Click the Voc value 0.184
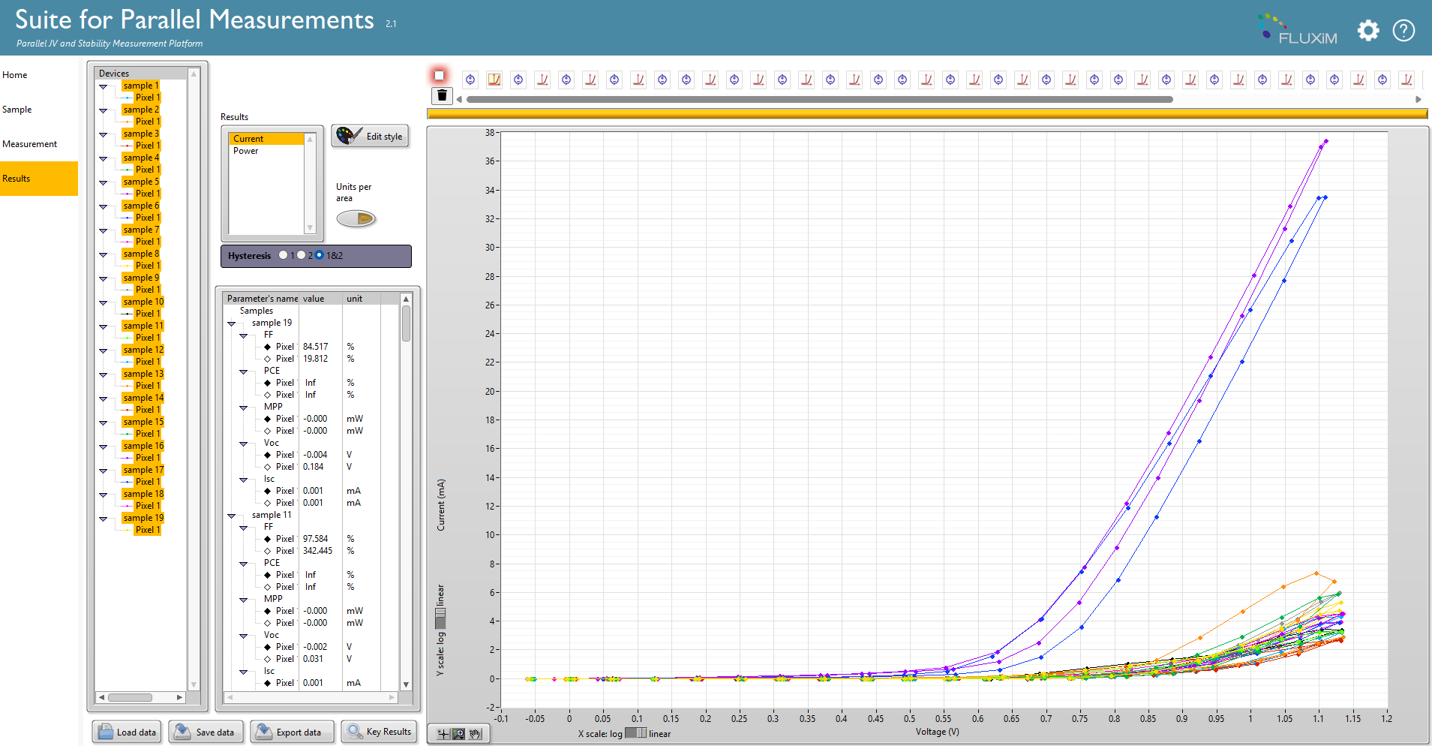 314,467
